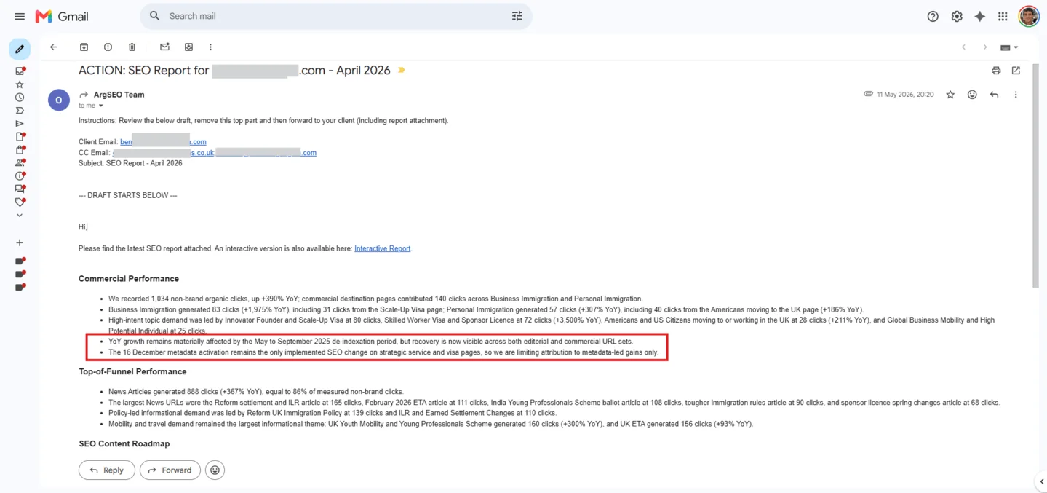Open the Google apps grid
The height and width of the screenshot is (493, 1047).
click(1003, 16)
